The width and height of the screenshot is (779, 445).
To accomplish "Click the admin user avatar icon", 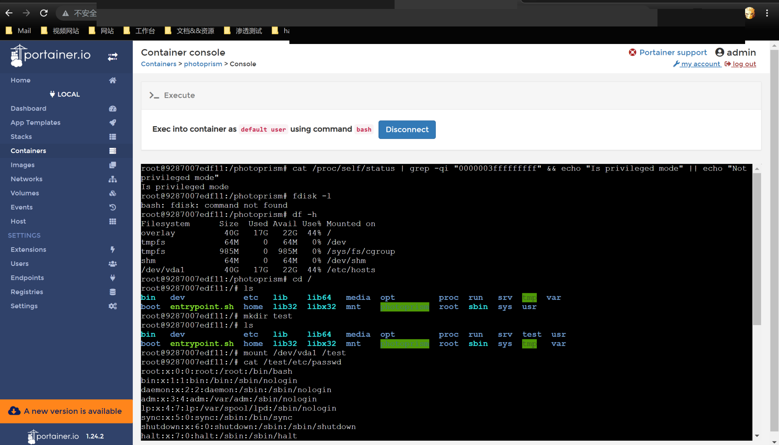I will click(x=720, y=52).
